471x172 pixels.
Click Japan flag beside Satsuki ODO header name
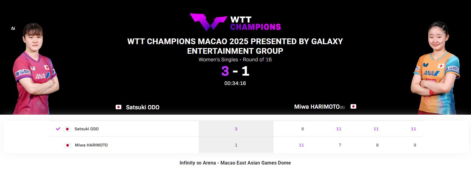coord(119,107)
